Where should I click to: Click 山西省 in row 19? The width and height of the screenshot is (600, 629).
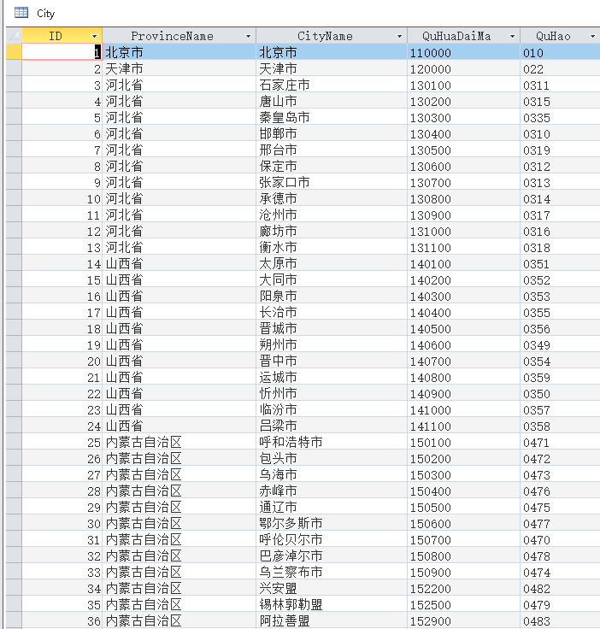[179, 344]
